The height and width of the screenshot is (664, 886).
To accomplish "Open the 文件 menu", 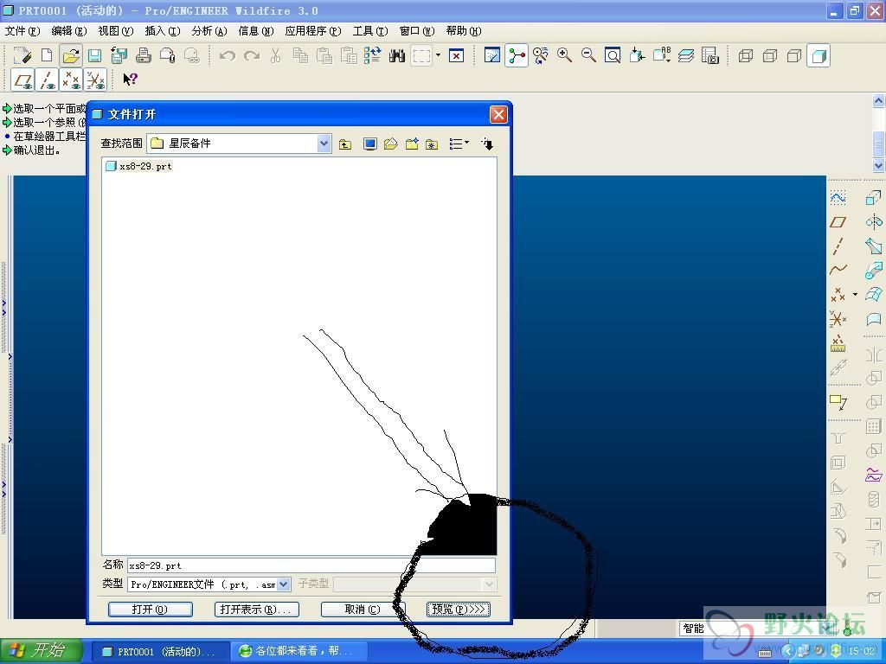I will point(22,31).
